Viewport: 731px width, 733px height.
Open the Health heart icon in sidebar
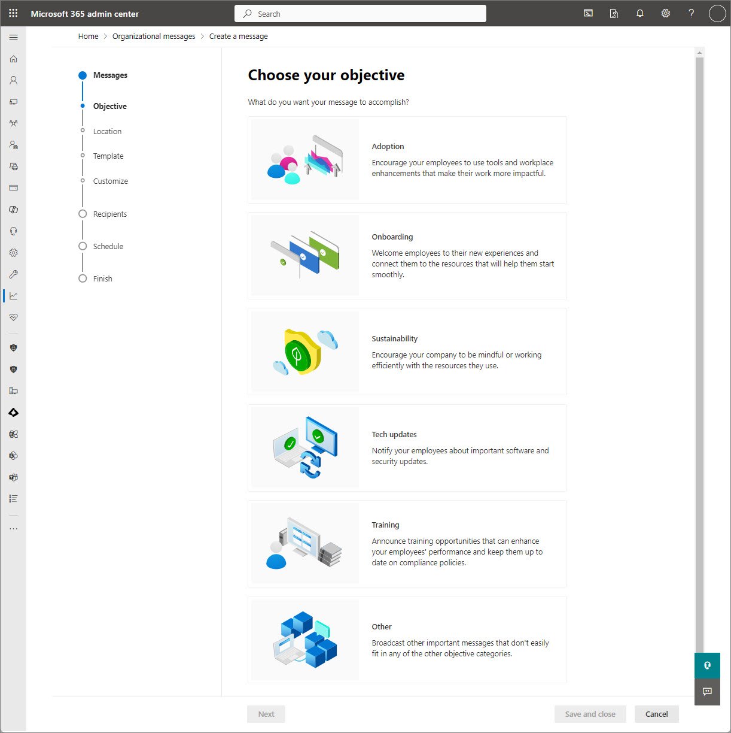click(13, 317)
